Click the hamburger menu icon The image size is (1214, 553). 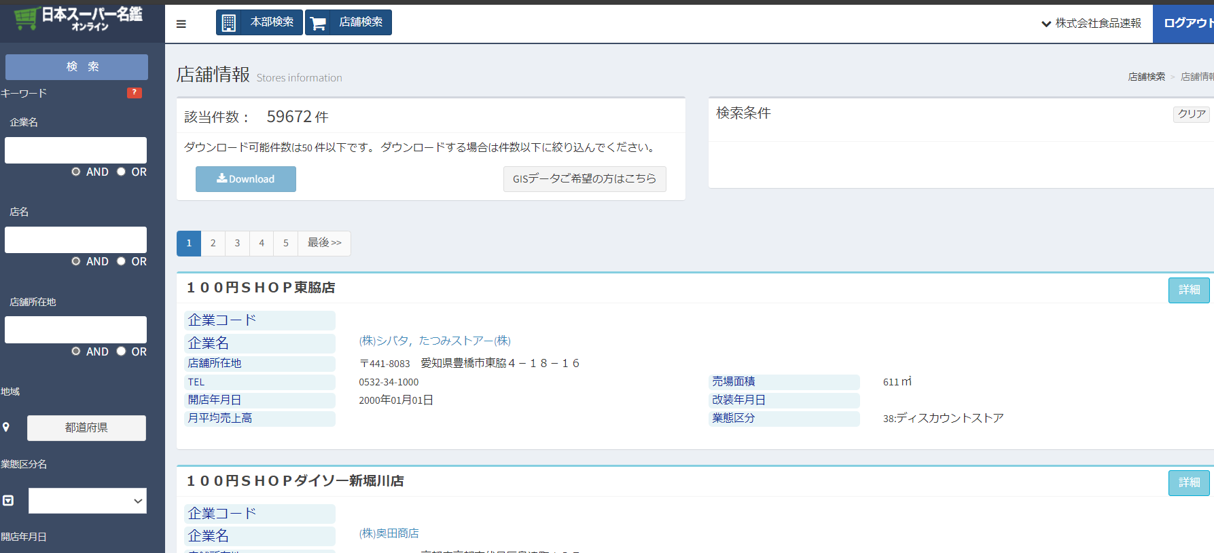181,24
